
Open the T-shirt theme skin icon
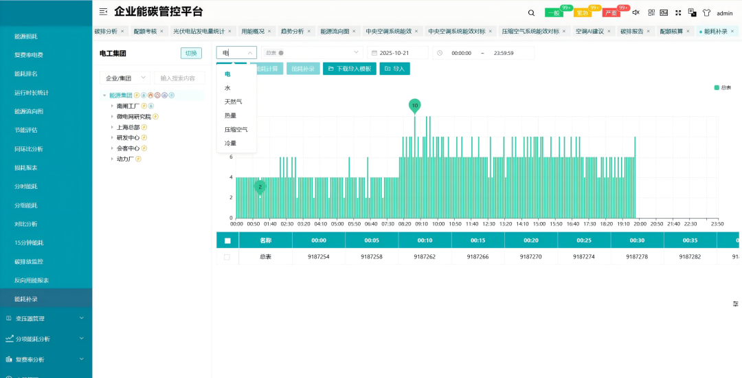click(706, 12)
